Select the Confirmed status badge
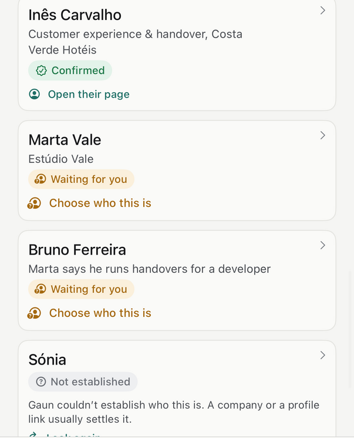 pyautogui.click(x=70, y=71)
